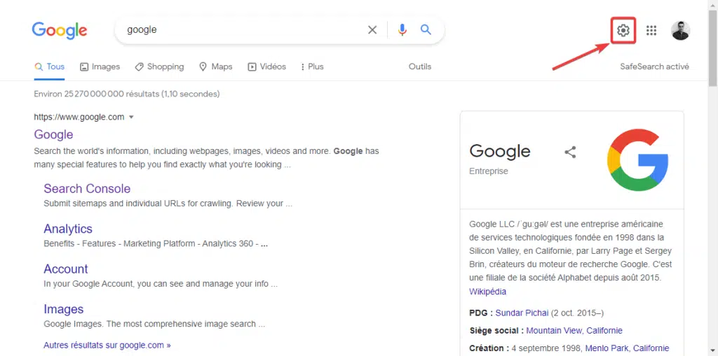Image resolution: width=718 pixels, height=356 pixels.
Task: Open the Menlo Park, Californie link
Action: 627,348
